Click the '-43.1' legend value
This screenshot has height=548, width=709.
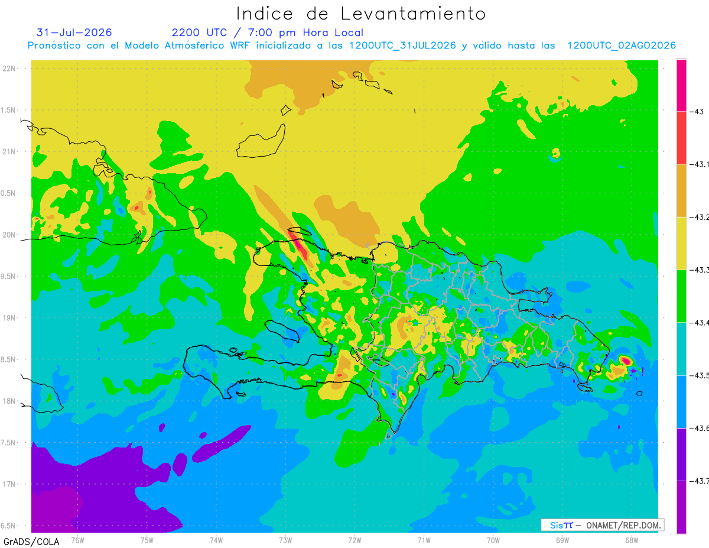(700, 164)
